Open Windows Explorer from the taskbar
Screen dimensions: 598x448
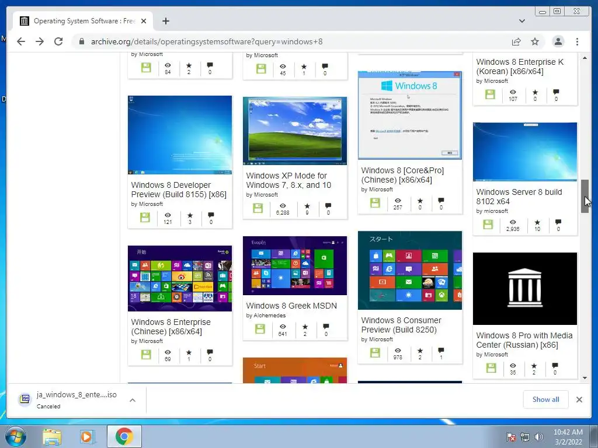click(52, 436)
